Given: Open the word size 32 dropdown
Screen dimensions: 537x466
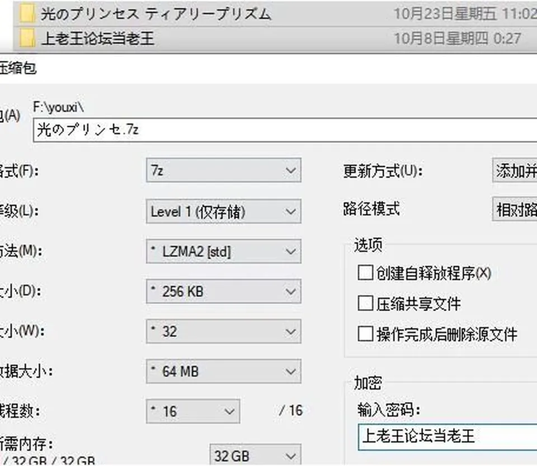Looking at the screenshot, I should click(224, 331).
